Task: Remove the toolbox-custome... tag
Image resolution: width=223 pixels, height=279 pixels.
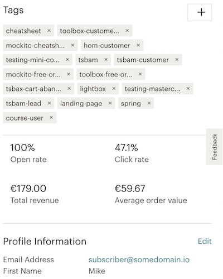Action: (127, 31)
